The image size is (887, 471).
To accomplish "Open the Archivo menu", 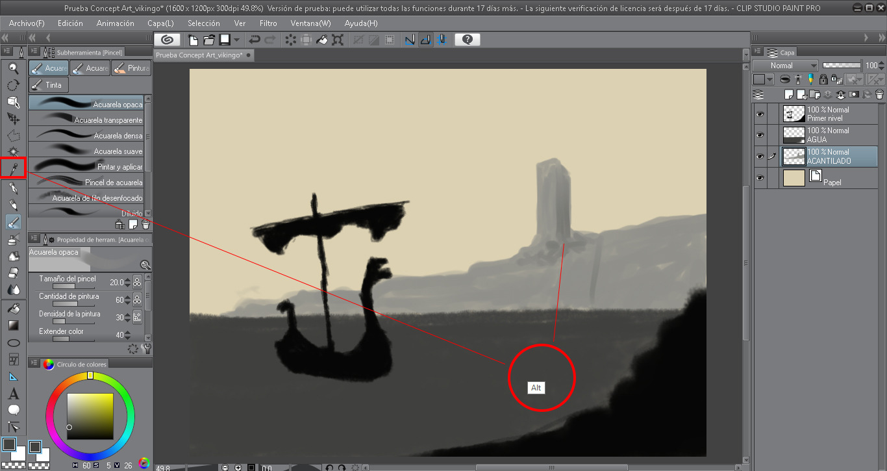I will tap(27, 23).
